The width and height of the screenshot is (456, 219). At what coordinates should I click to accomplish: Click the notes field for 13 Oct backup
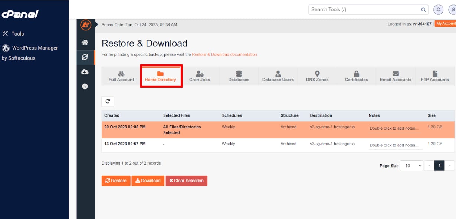tap(396, 145)
